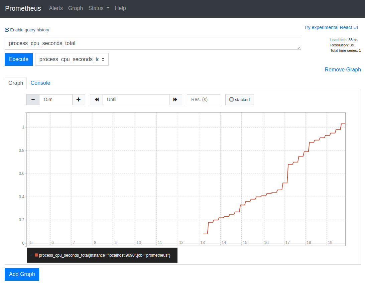Select the Graph tab

click(x=16, y=83)
